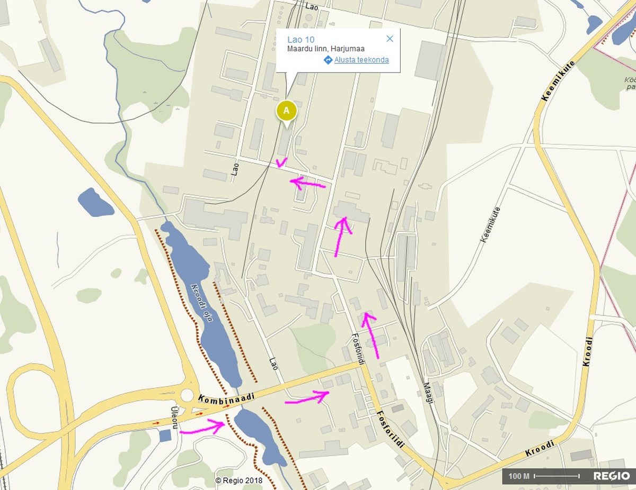636x490 pixels.
Task: Click the small blue pond left of Lao
Action: pyautogui.click(x=95, y=203)
